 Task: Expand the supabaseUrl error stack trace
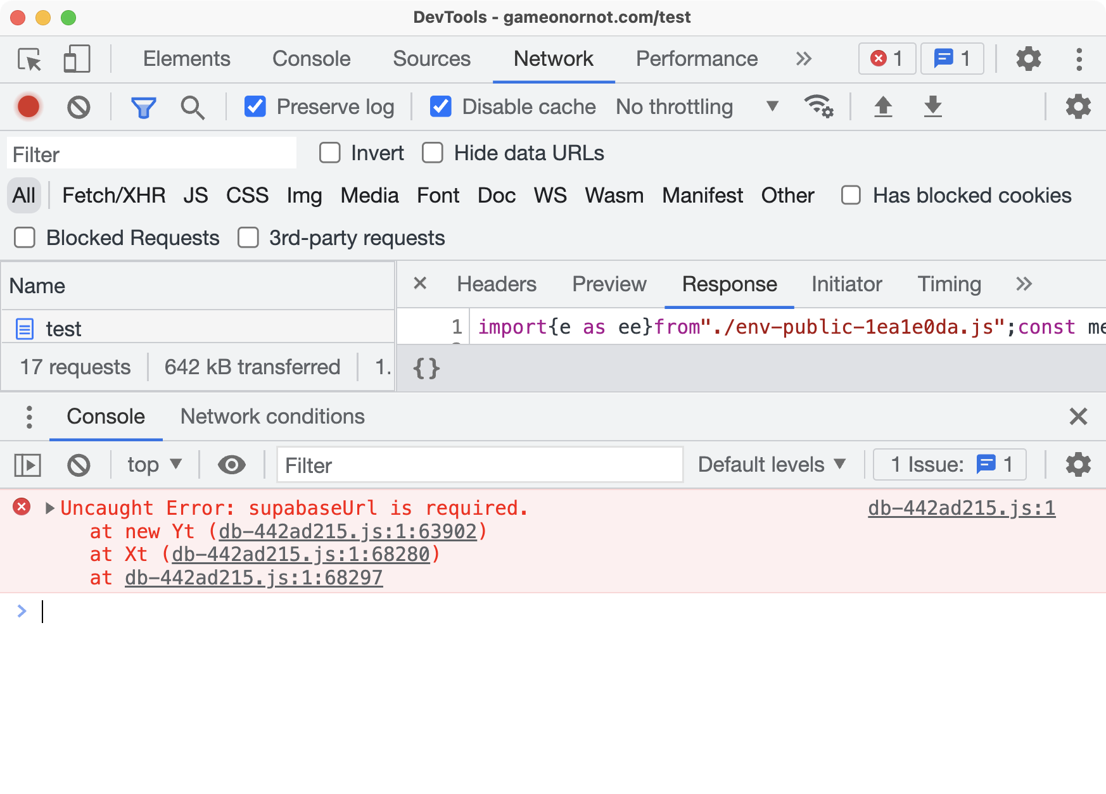click(49, 507)
